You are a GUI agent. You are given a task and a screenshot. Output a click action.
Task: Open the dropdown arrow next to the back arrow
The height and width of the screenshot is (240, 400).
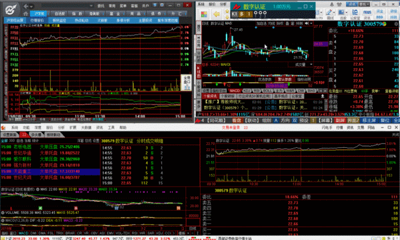pos(31,6)
